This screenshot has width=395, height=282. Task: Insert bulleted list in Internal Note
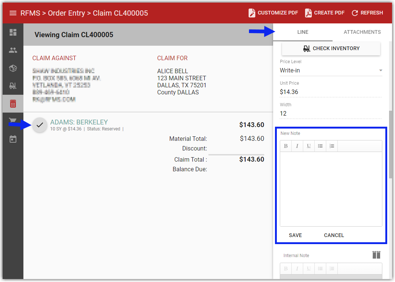(x=320, y=269)
